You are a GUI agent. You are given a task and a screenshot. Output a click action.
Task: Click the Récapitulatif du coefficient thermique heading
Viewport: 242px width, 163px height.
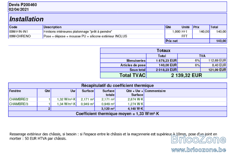[x=117, y=86]
